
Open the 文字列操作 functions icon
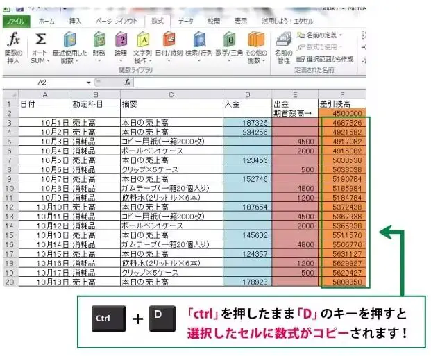pos(143,40)
